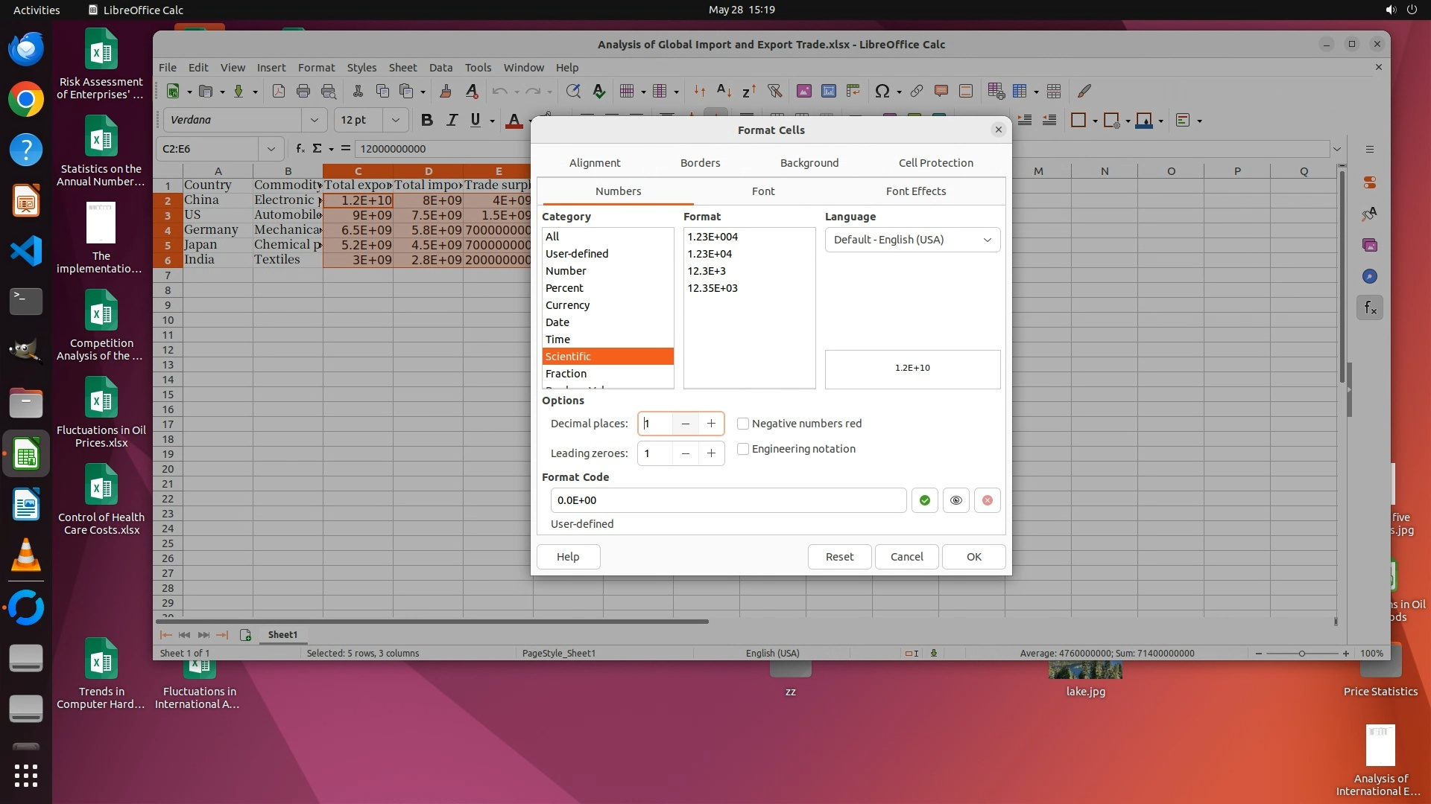Click the Reset button
Image resolution: width=1431 pixels, height=804 pixels.
tap(839, 557)
